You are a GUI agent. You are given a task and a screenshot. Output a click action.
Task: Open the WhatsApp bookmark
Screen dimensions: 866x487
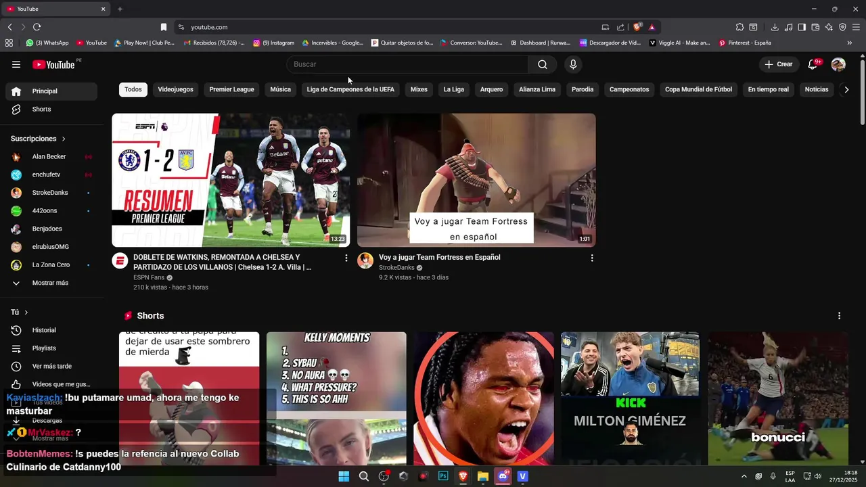(47, 43)
